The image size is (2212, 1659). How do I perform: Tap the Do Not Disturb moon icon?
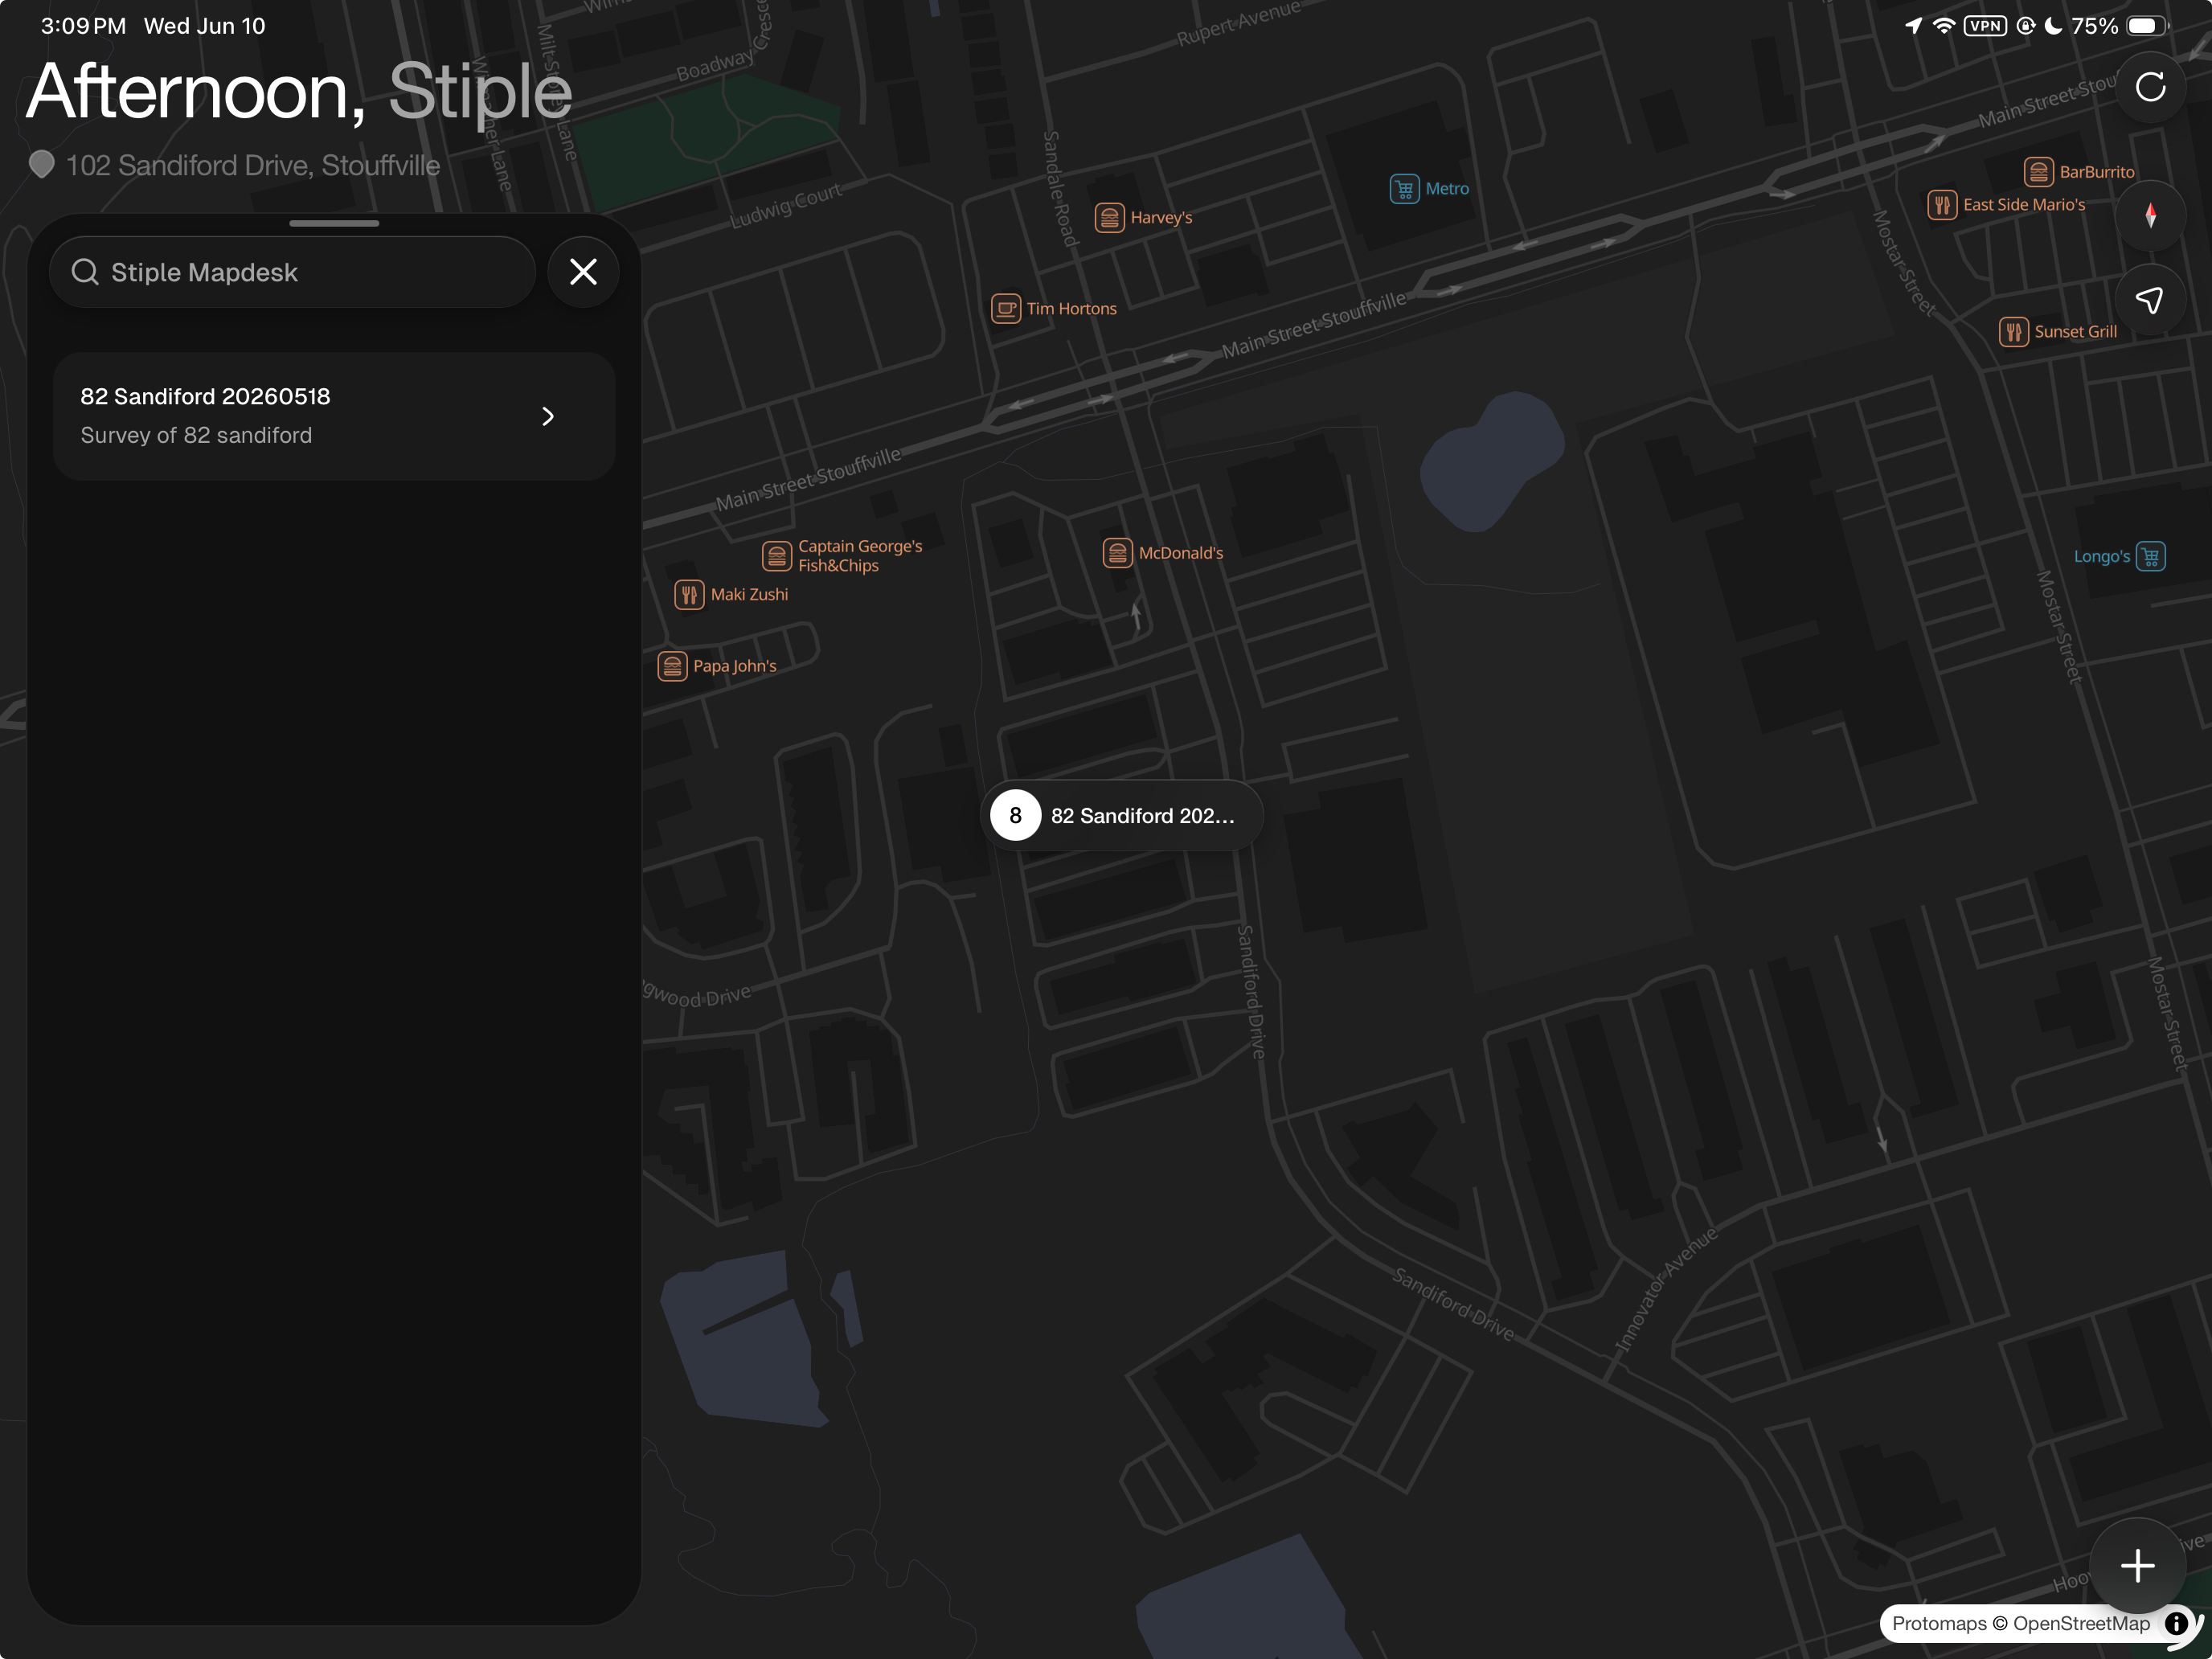point(2052,26)
